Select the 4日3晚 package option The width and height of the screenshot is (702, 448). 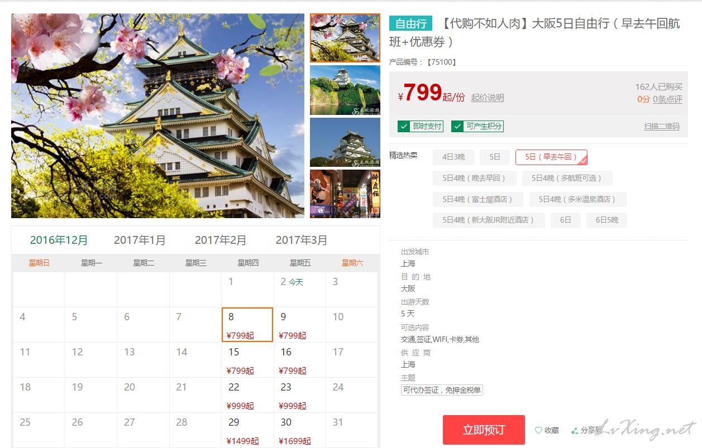click(x=453, y=157)
